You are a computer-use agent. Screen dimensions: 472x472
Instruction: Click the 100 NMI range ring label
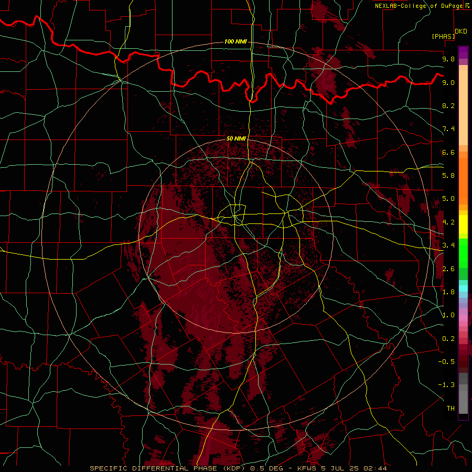235,41
